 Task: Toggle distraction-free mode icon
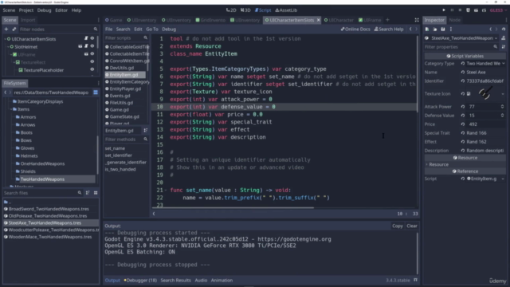click(417, 20)
